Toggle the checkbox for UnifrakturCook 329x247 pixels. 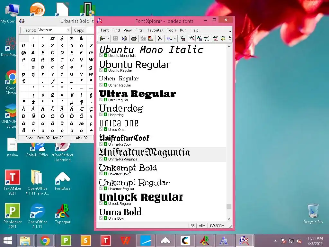101,144
